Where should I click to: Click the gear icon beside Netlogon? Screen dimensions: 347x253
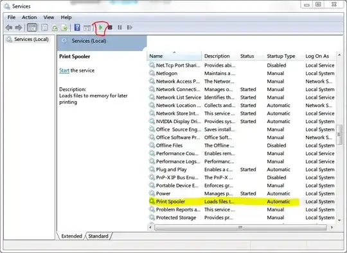click(x=152, y=73)
